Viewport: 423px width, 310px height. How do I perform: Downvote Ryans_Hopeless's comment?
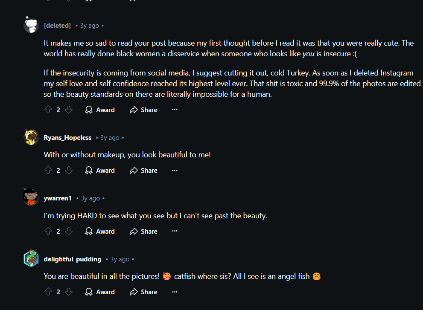pos(69,171)
